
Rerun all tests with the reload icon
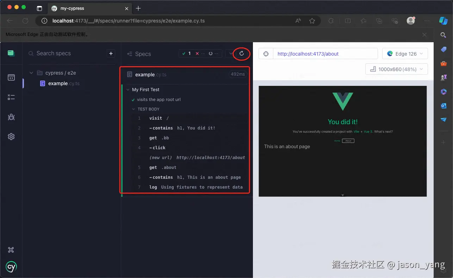(x=242, y=53)
